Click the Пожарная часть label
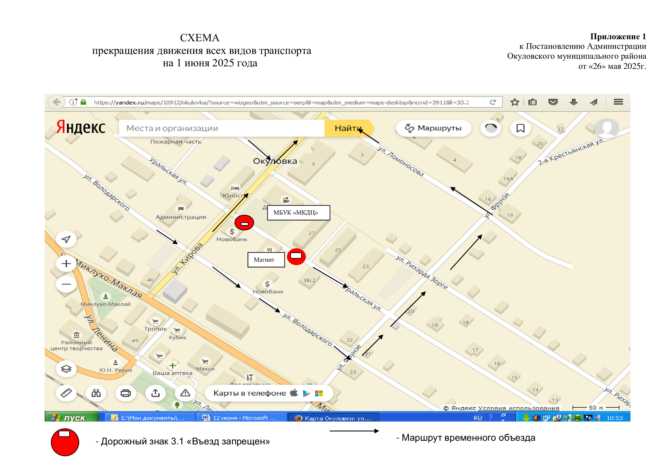 pyautogui.click(x=176, y=141)
